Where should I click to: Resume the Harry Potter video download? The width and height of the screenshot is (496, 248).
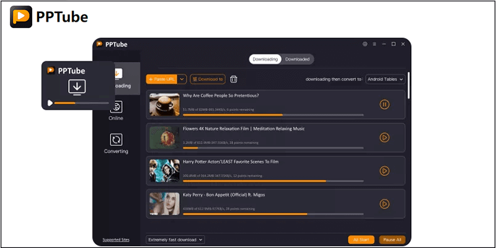(x=384, y=170)
